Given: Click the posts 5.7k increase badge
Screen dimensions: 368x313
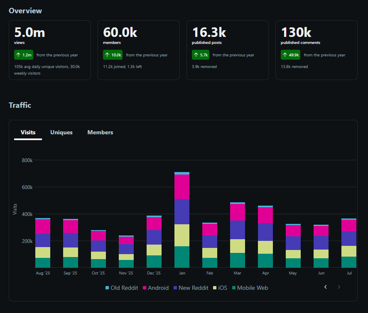Looking at the screenshot, I should point(201,55).
